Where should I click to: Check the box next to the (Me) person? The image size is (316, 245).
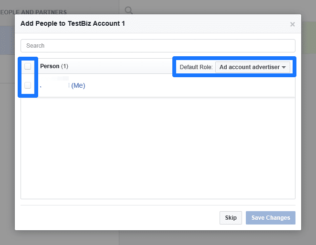(x=28, y=85)
